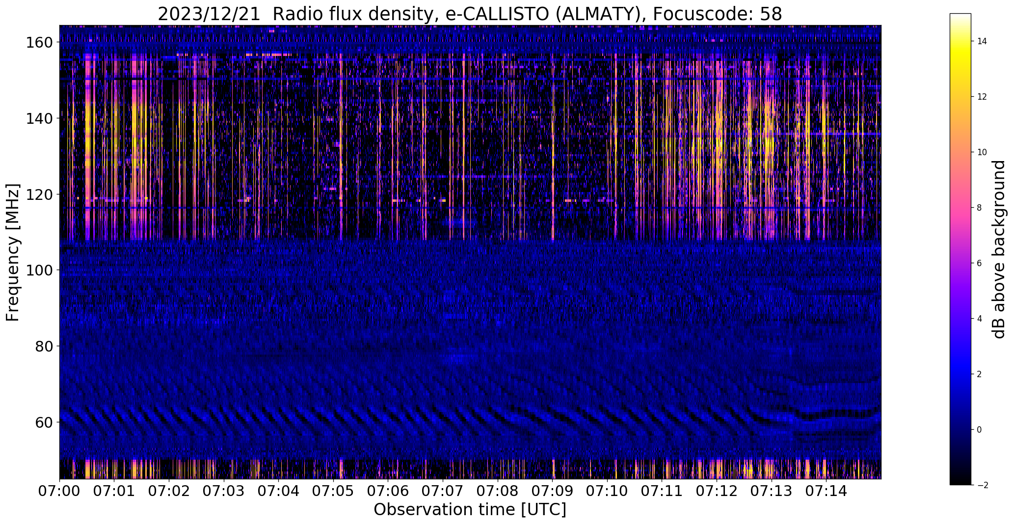
Task: Click the 07:04 time tick label
Action: pyautogui.click(x=279, y=491)
